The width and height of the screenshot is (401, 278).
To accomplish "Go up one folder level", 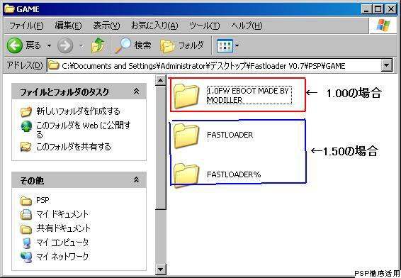I will coord(98,45).
